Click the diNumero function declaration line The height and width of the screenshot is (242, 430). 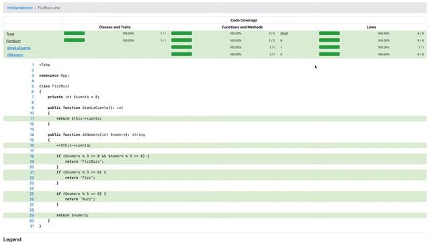(x=96, y=134)
